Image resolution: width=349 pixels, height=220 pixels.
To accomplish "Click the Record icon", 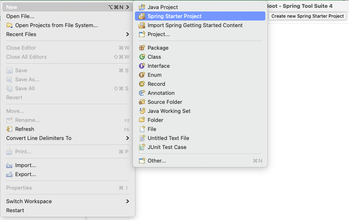I will click(x=142, y=84).
